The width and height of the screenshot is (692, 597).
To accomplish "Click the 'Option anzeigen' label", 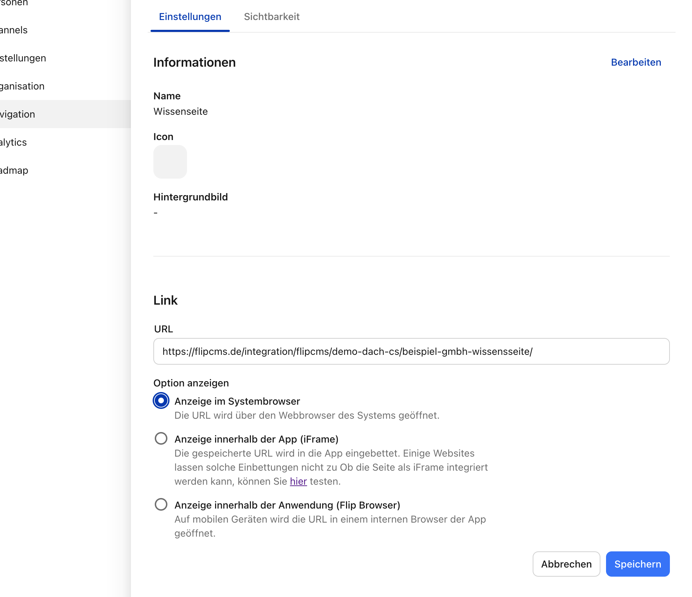I will 191,383.
